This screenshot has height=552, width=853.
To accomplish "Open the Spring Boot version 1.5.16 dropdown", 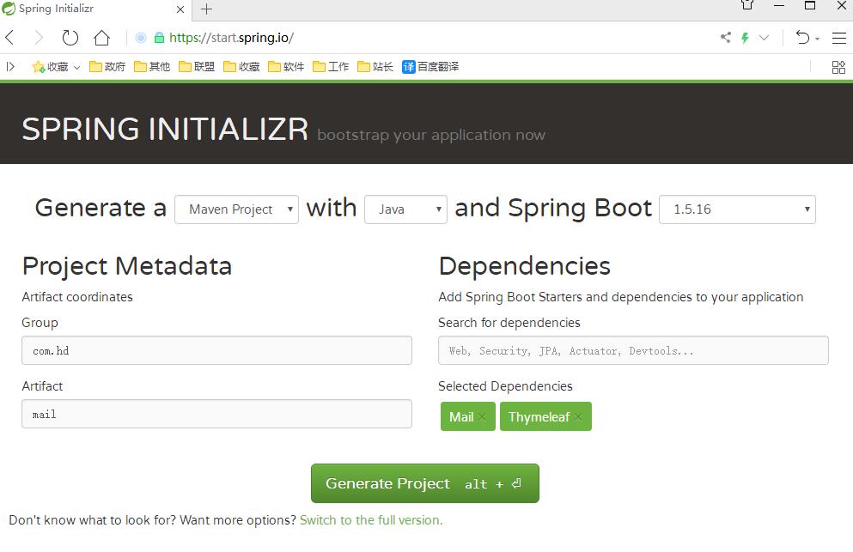I will pos(737,209).
